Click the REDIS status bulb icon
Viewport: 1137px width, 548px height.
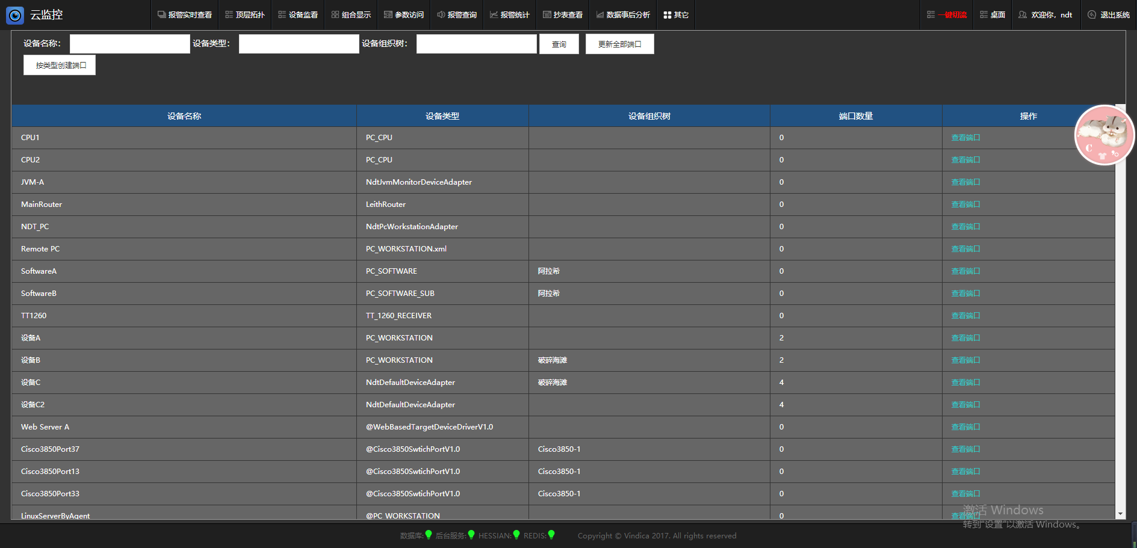[x=551, y=535]
